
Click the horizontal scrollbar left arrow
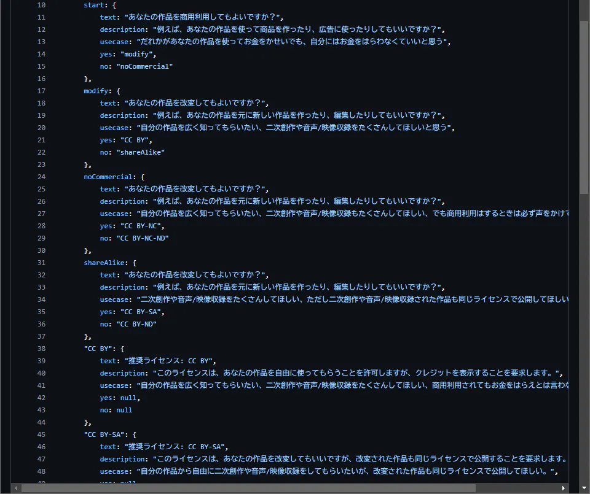coord(15,488)
